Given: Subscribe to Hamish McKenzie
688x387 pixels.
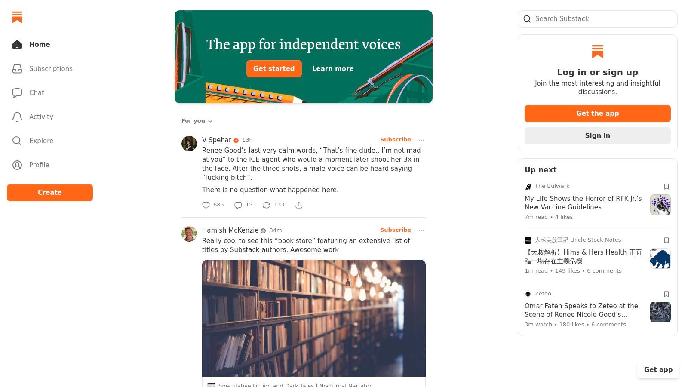Looking at the screenshot, I should (395, 230).
